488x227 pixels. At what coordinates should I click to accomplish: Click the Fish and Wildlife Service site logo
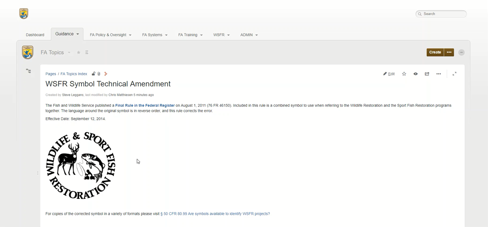(24, 14)
